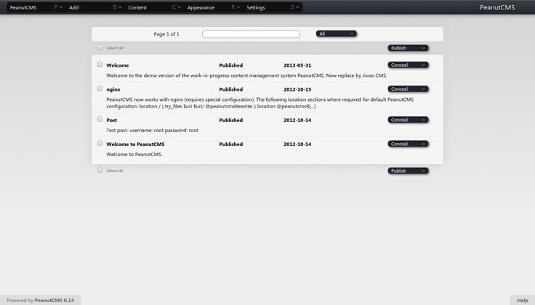Screen dimensions: 535x305
Task: Open the Settings menu
Action: (256, 7)
